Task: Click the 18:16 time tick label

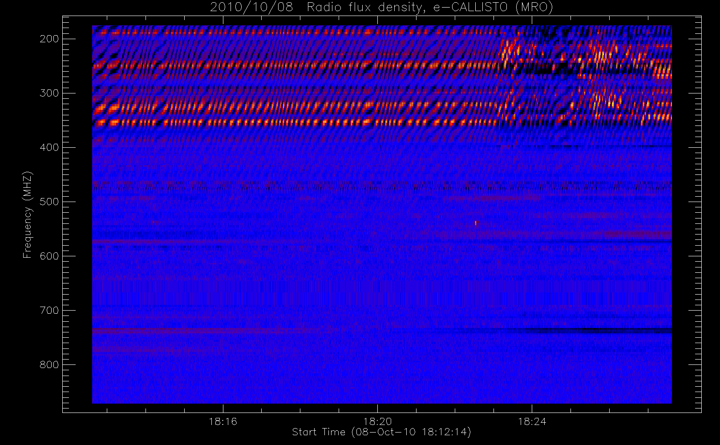Action: pyautogui.click(x=223, y=421)
